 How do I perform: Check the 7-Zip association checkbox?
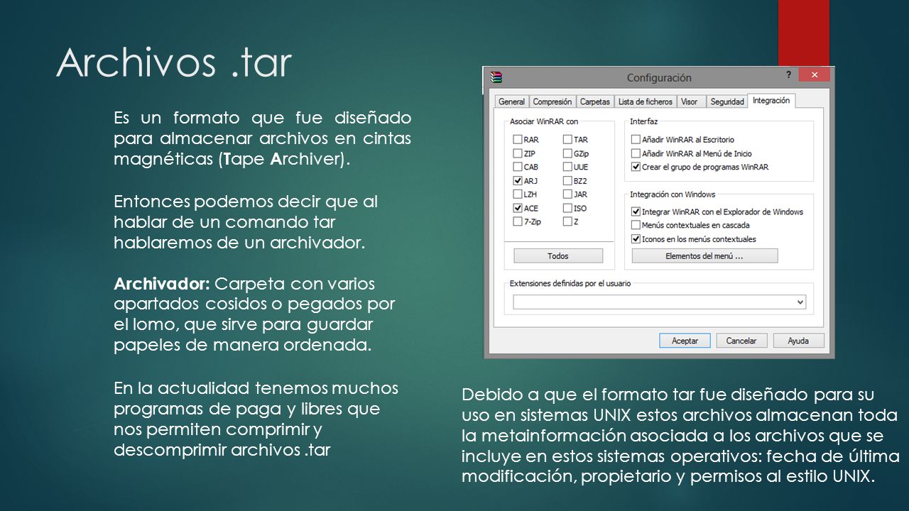tap(518, 221)
